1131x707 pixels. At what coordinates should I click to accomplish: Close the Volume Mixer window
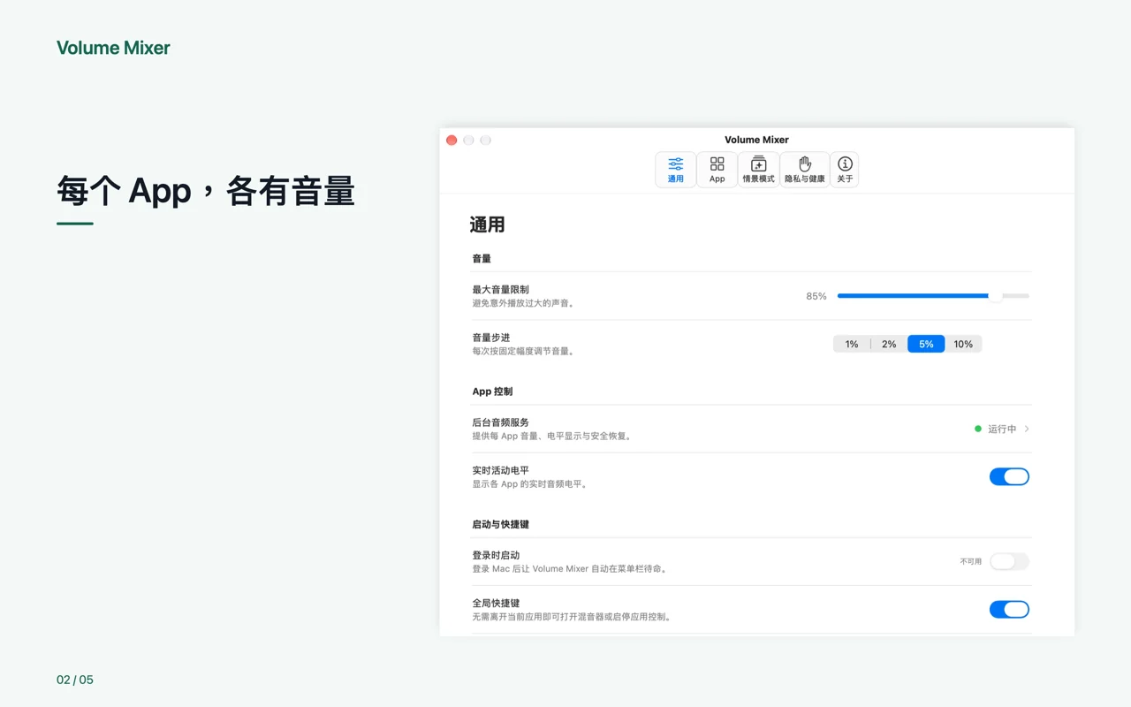coord(452,140)
